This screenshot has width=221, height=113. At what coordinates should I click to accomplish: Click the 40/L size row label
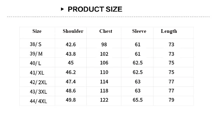(35, 63)
